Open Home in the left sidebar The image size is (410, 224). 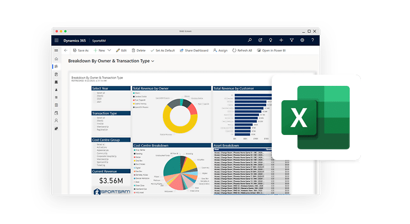click(x=56, y=59)
